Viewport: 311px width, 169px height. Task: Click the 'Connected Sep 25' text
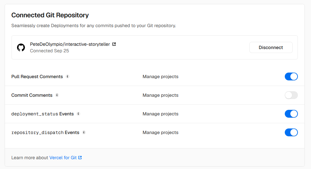coord(49,51)
